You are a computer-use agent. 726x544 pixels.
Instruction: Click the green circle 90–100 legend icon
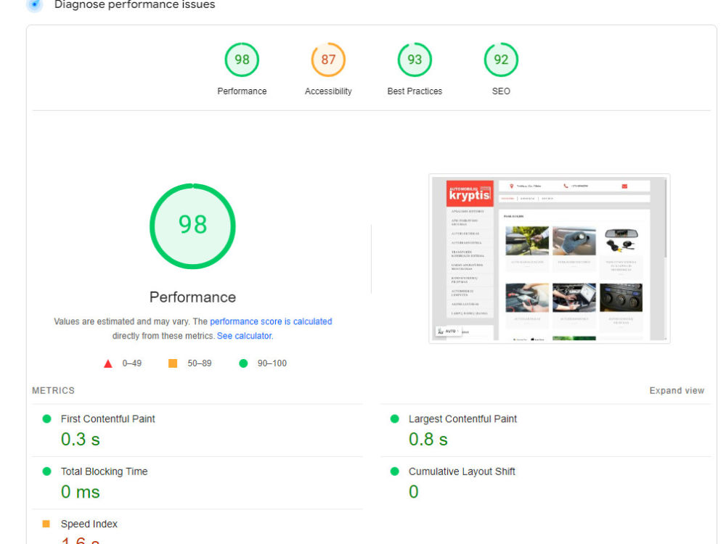[x=243, y=363]
